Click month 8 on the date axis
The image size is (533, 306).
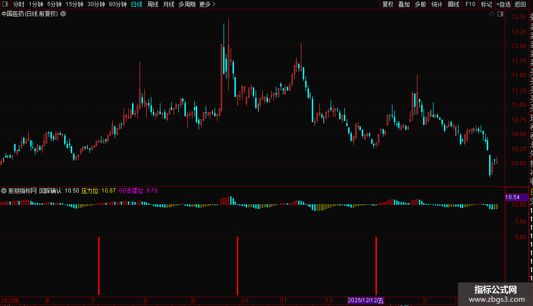(x=146, y=300)
